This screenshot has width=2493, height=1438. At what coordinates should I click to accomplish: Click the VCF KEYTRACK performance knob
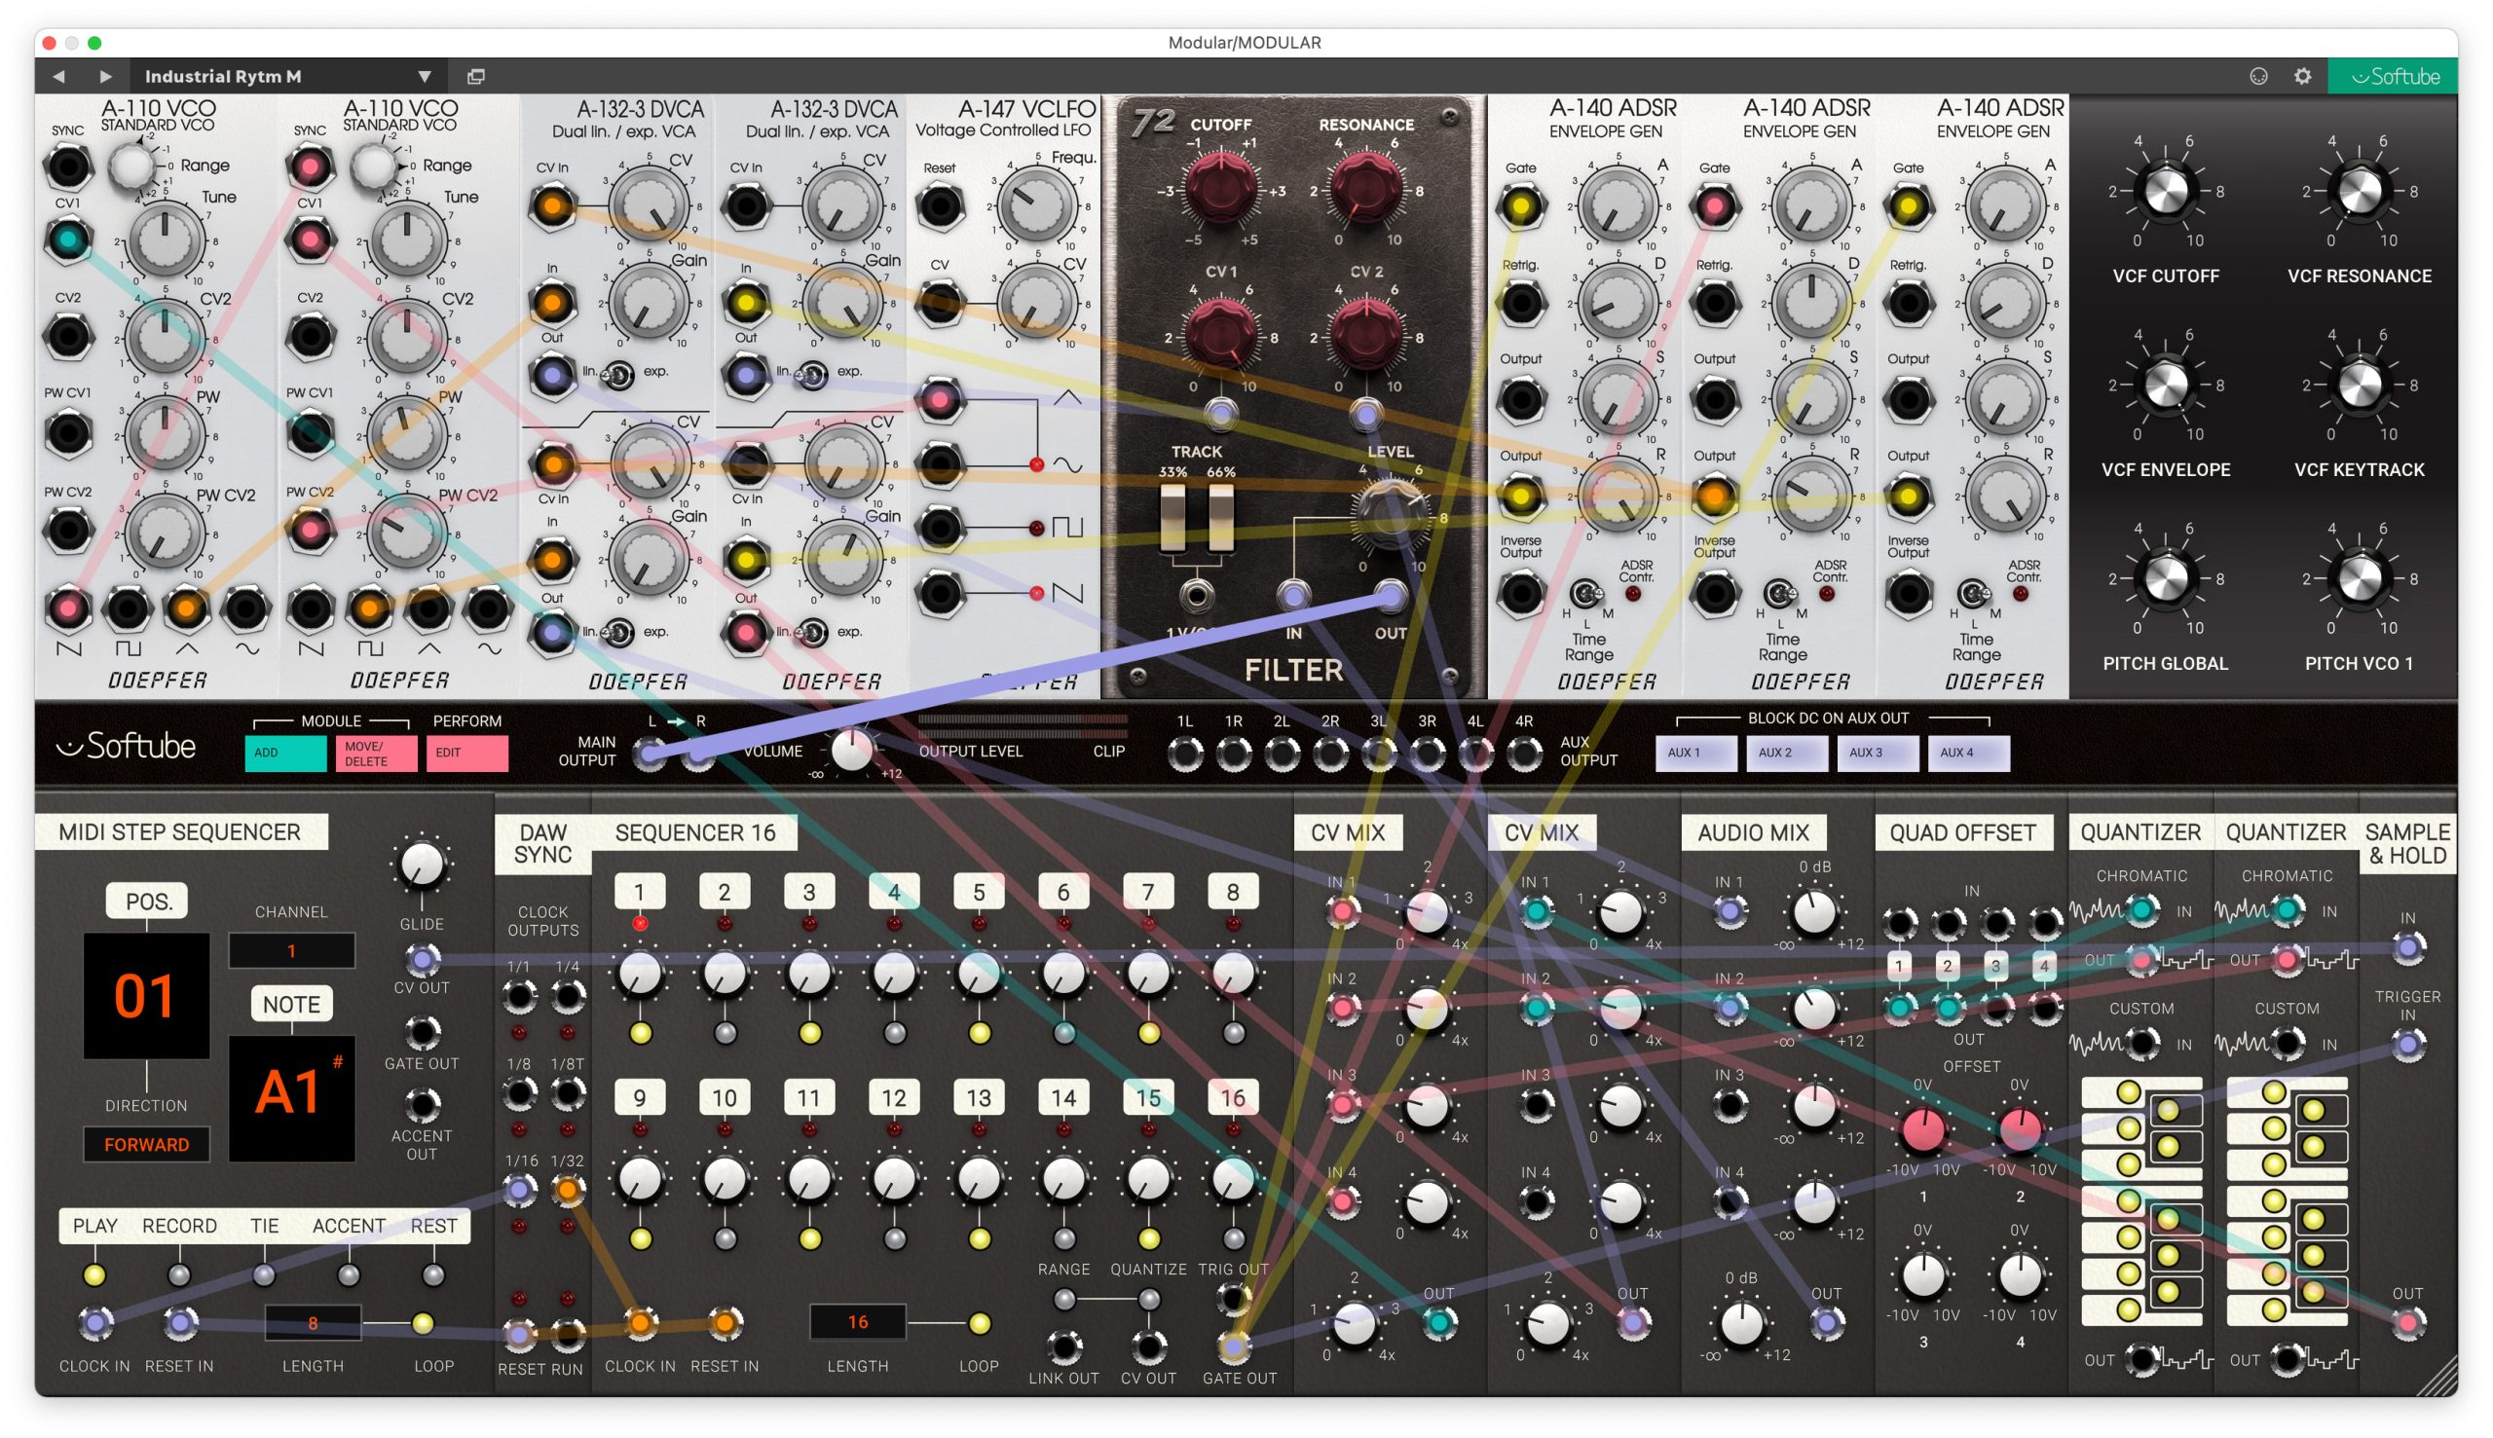[x=2359, y=386]
